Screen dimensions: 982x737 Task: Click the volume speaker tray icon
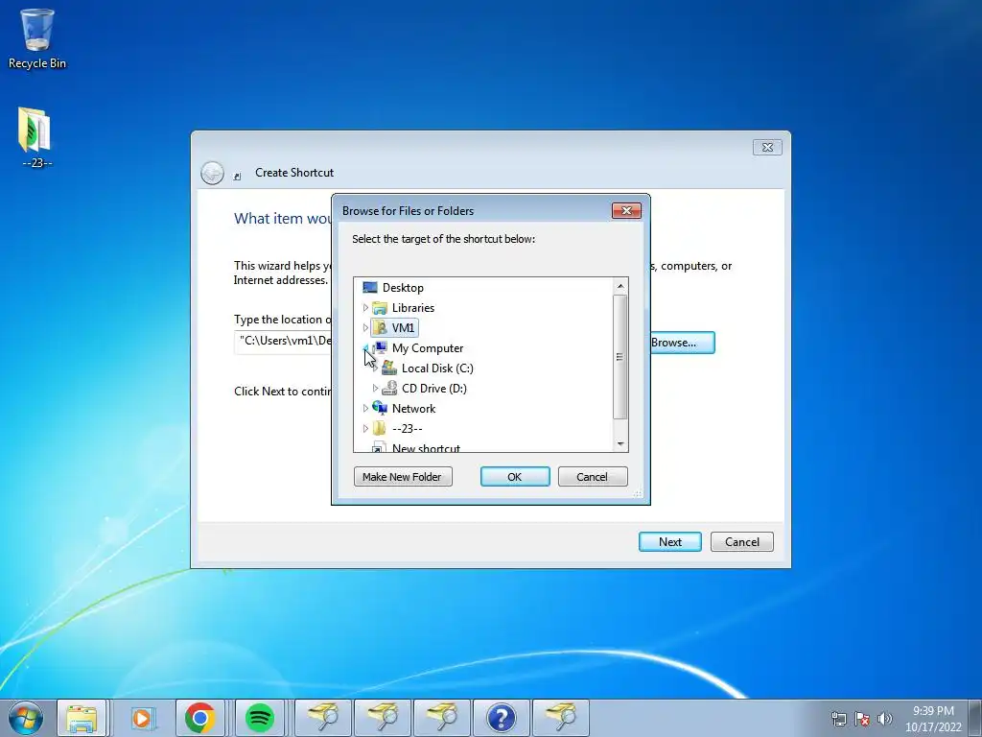(x=884, y=719)
